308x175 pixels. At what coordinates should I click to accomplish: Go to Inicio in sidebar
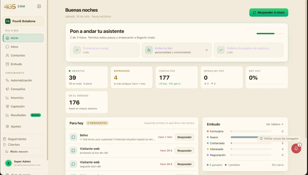(x=23, y=38)
